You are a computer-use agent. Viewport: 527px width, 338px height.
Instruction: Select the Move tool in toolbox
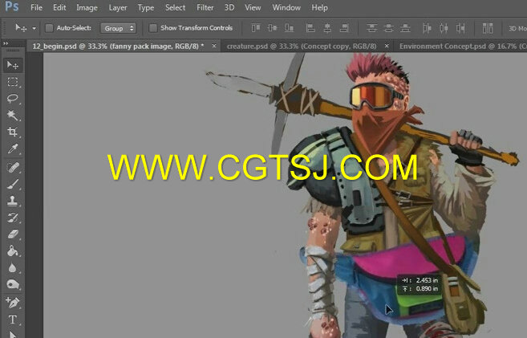click(13, 65)
